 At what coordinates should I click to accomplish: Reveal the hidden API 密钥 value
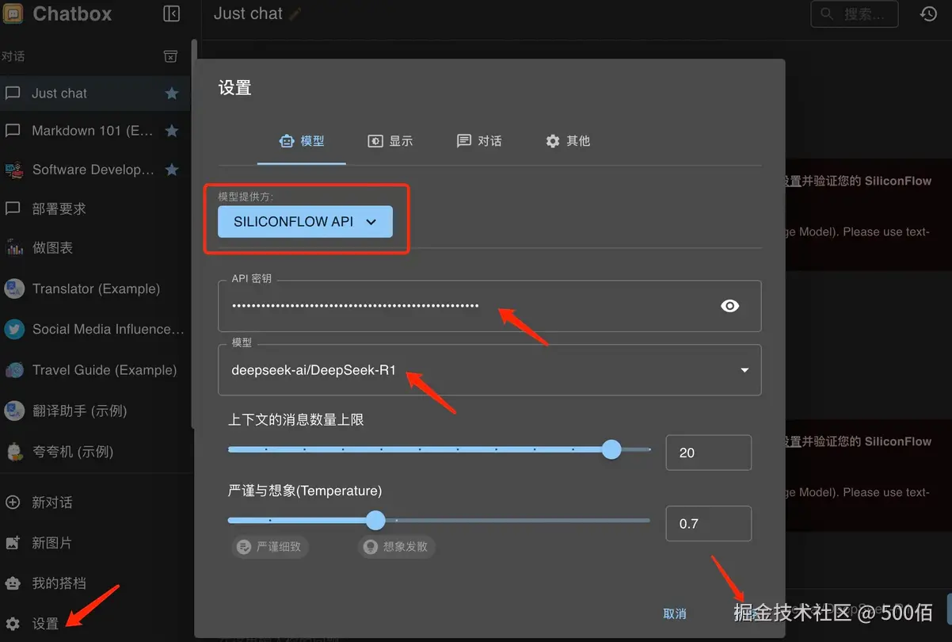(x=729, y=305)
